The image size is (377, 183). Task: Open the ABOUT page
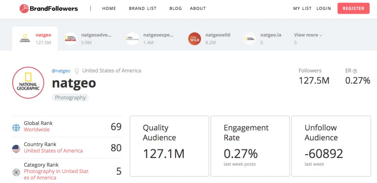(x=198, y=8)
